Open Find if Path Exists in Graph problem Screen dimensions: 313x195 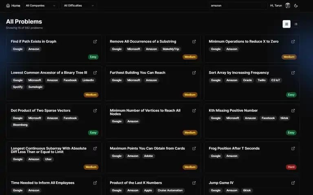[33, 41]
